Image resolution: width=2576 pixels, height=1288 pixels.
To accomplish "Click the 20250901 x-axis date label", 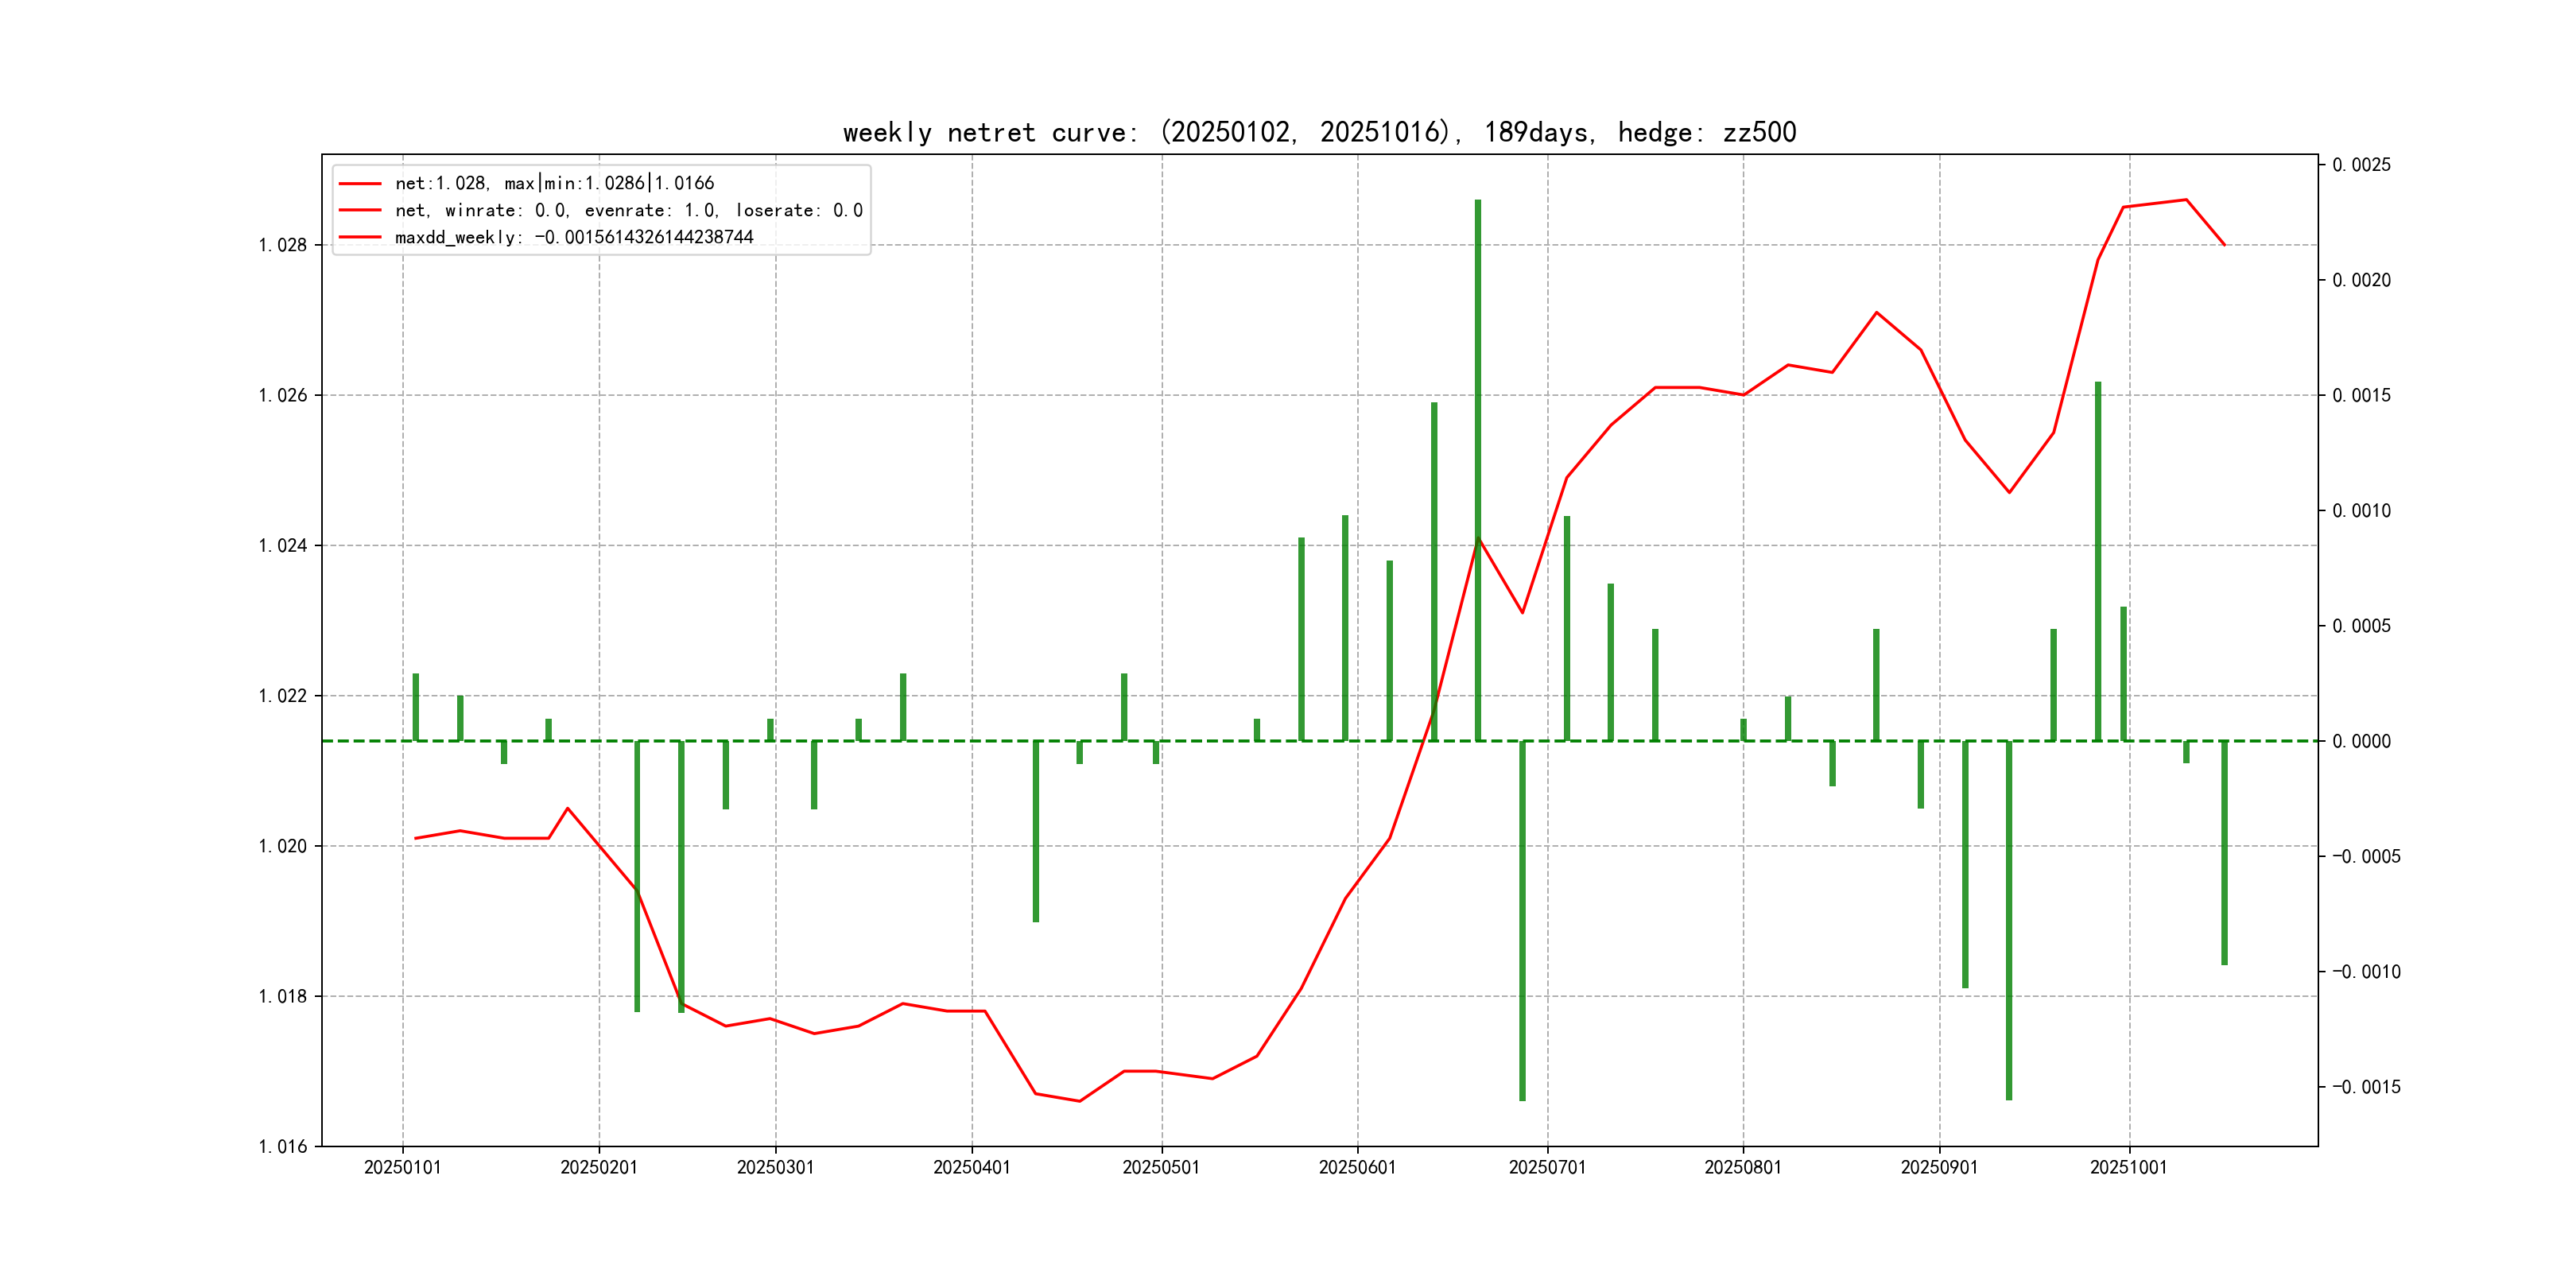I will (x=1939, y=1168).
